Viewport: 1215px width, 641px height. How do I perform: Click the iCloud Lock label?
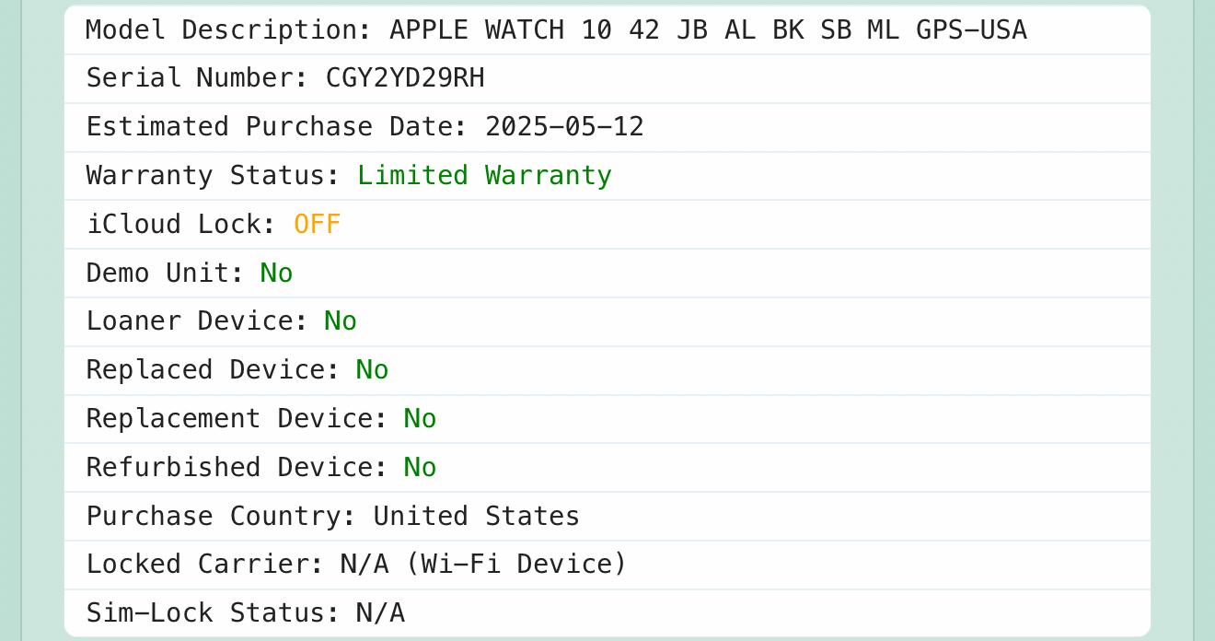click(180, 225)
